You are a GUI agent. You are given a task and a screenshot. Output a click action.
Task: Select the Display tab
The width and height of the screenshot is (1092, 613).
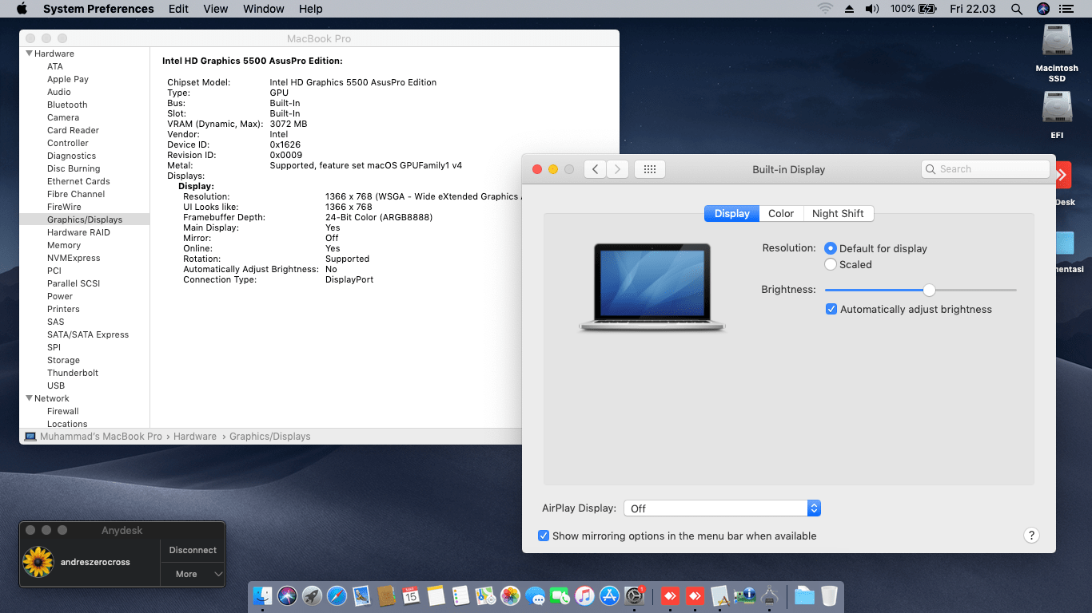[731, 213]
